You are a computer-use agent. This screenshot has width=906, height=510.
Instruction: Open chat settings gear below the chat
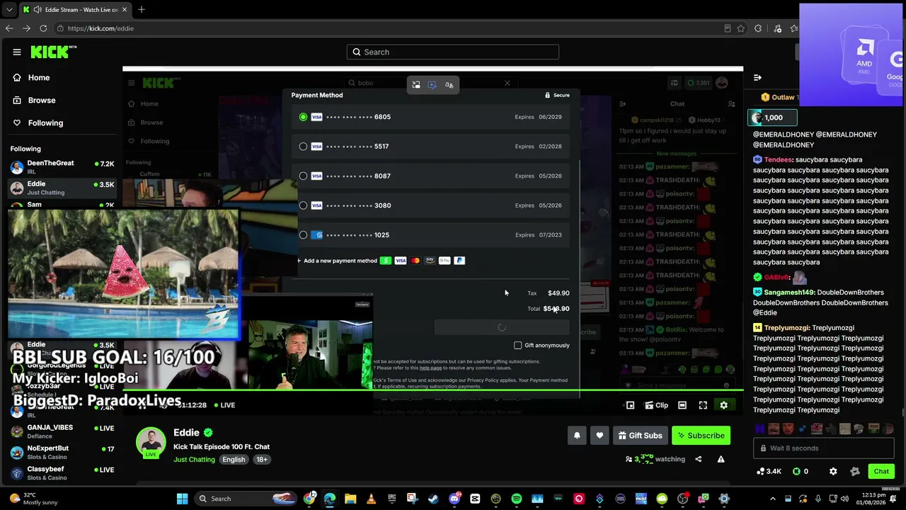pyautogui.click(x=833, y=471)
